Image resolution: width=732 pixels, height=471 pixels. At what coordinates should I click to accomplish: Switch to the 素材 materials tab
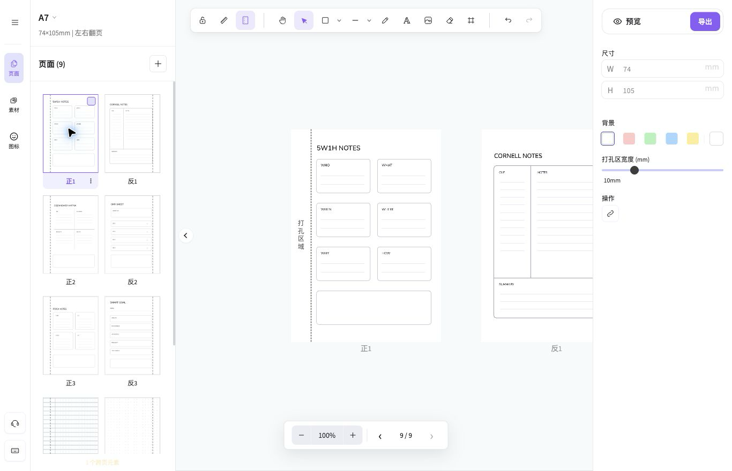14,105
